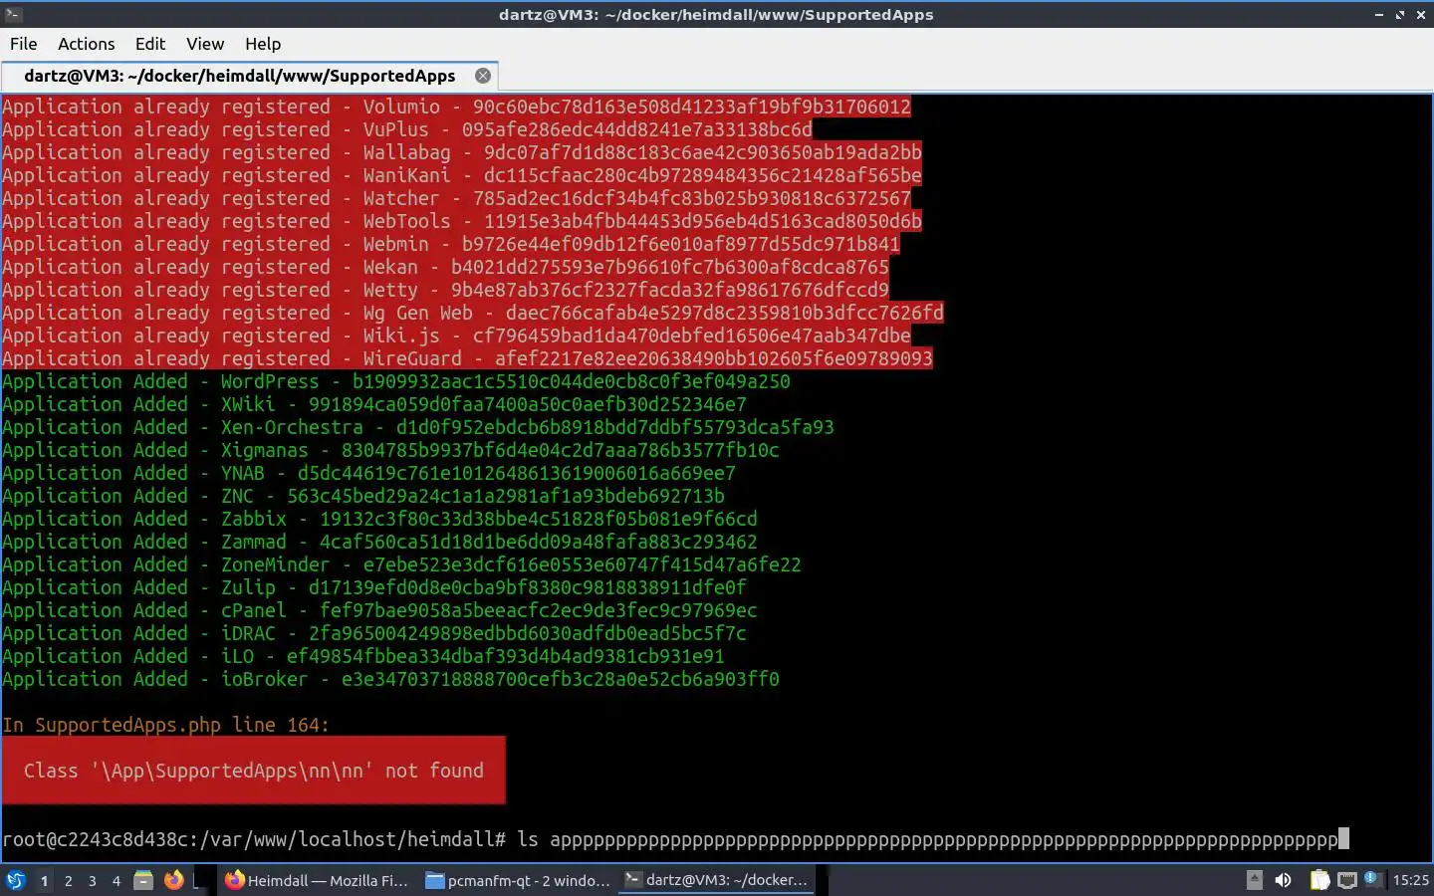Click the WordPress Application Added line
Image resolution: width=1434 pixels, height=896 pixels.
pos(396,381)
